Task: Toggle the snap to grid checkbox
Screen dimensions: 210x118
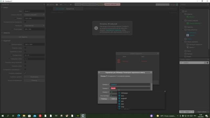Action: [25, 51]
